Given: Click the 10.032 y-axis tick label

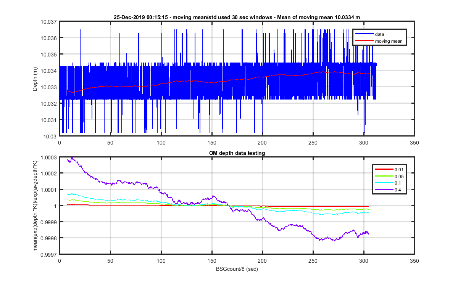Looking at the screenshot, I should tap(48, 104).
